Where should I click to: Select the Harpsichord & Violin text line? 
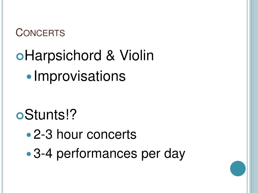pos(89,56)
